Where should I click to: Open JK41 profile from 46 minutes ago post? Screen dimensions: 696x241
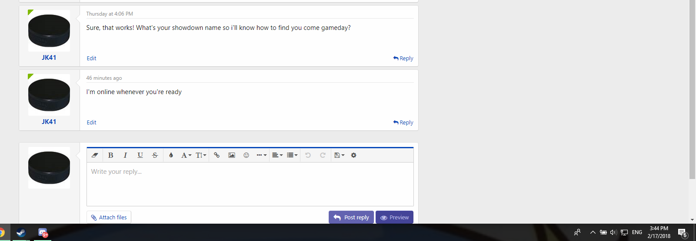tap(49, 122)
